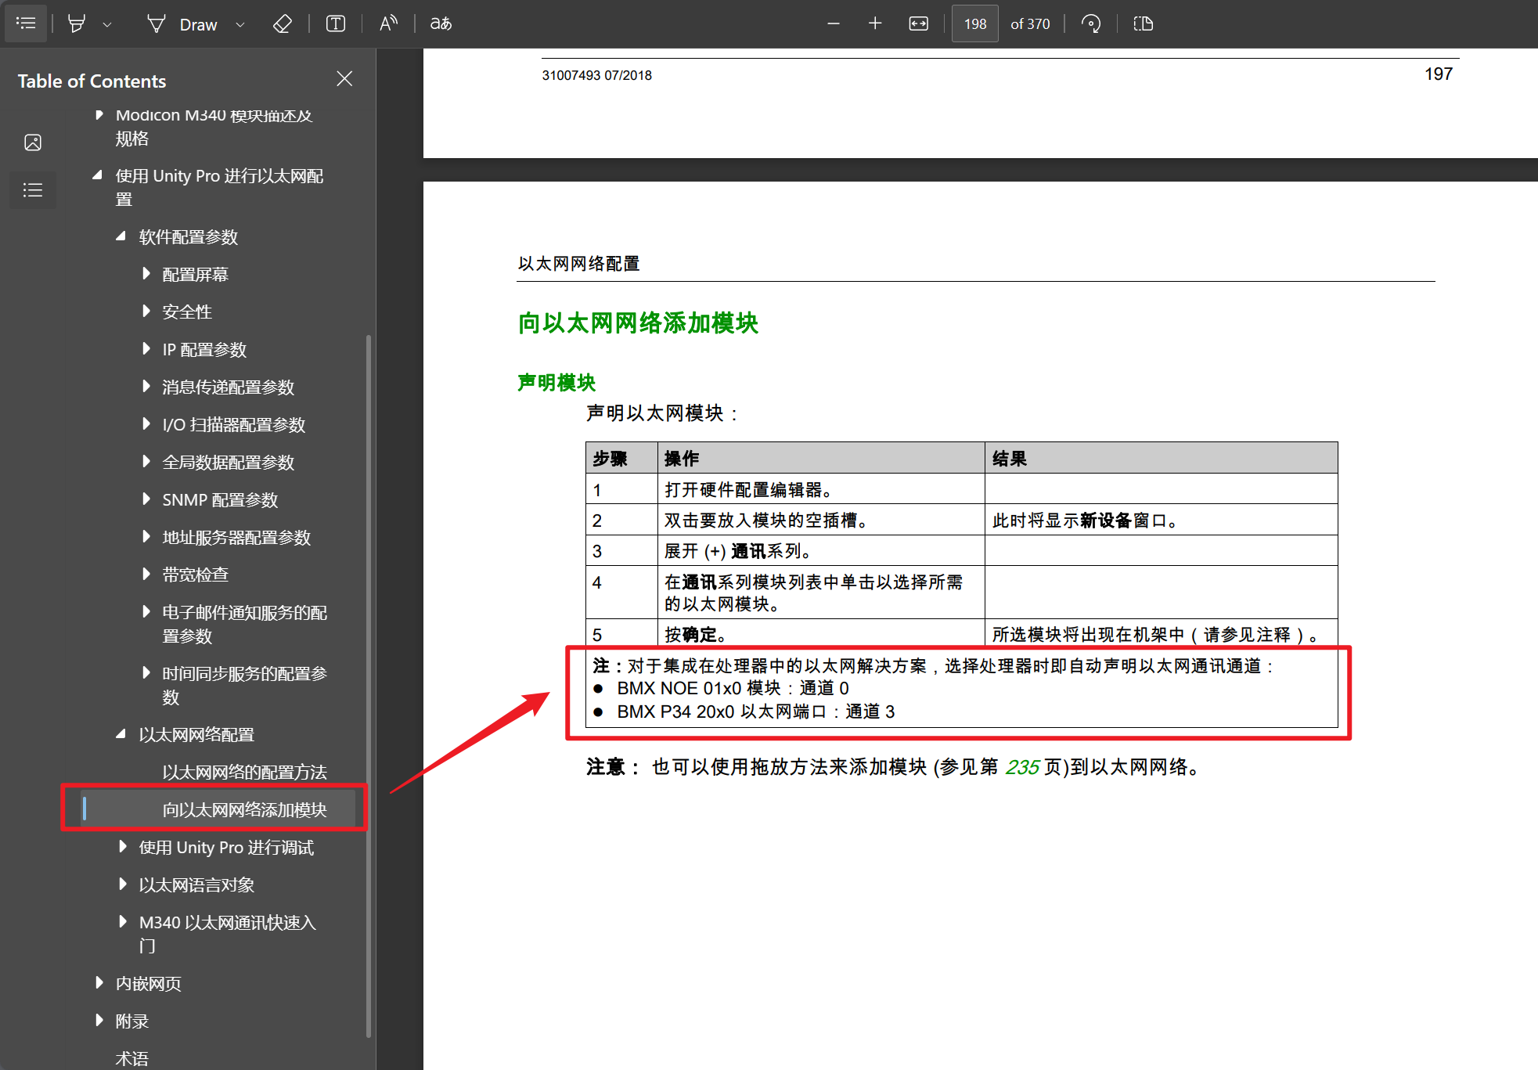
Task: Expand the 内嵌网页 section
Action: click(x=99, y=982)
